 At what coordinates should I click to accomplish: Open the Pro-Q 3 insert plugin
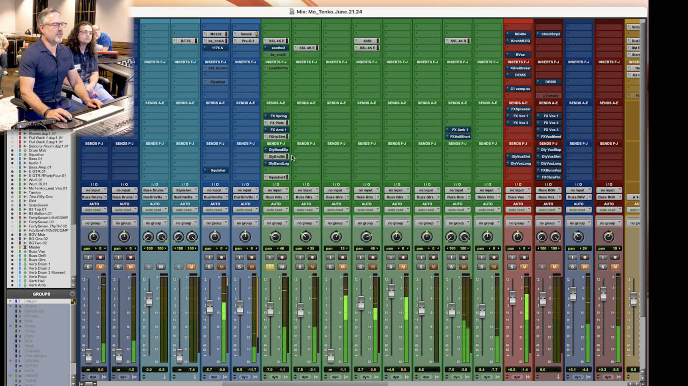point(246,41)
